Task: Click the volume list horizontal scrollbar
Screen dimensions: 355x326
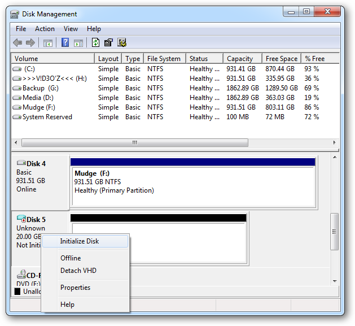Action: [134, 143]
